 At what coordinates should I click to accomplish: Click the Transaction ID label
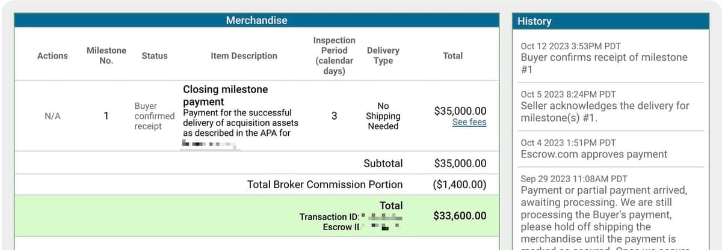[x=329, y=217]
